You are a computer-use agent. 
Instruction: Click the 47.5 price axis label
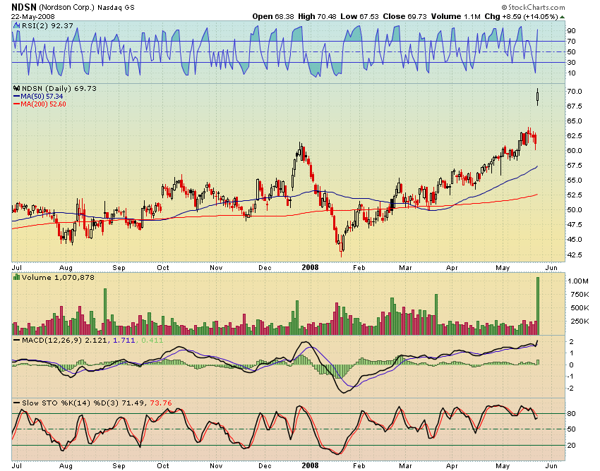pos(574,225)
